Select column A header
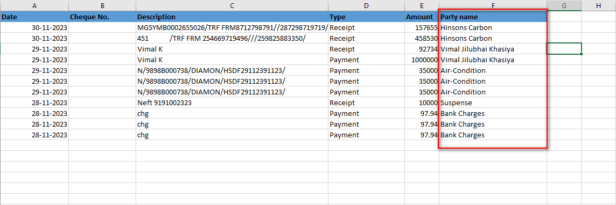This screenshot has height=205, width=616. click(x=34, y=5)
